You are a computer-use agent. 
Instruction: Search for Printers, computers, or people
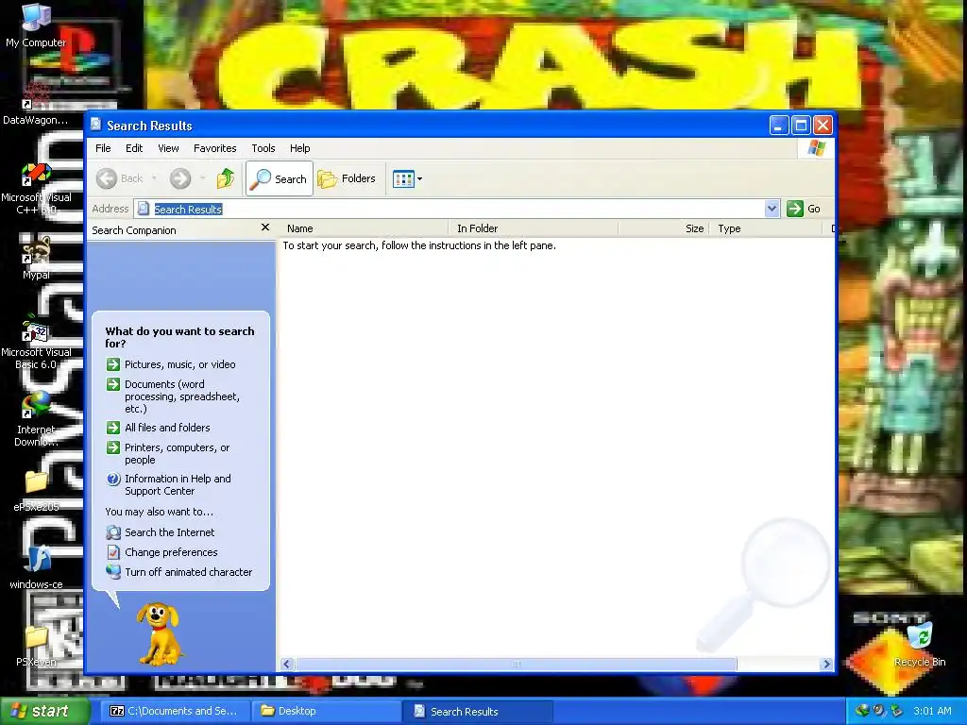pyautogui.click(x=169, y=454)
